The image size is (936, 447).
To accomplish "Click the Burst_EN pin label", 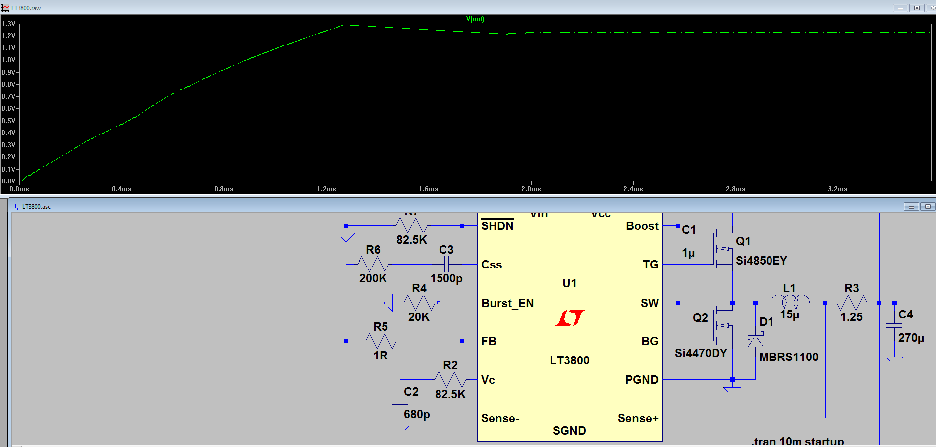I will click(507, 303).
